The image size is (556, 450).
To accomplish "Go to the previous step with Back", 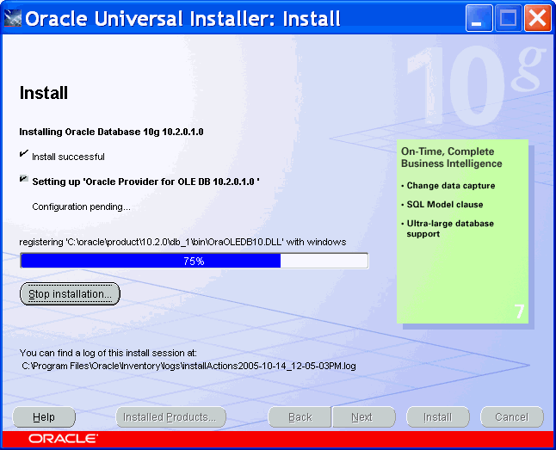I will (300, 417).
